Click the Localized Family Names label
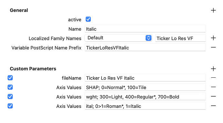This screenshot has width=223, height=123. click(55, 39)
